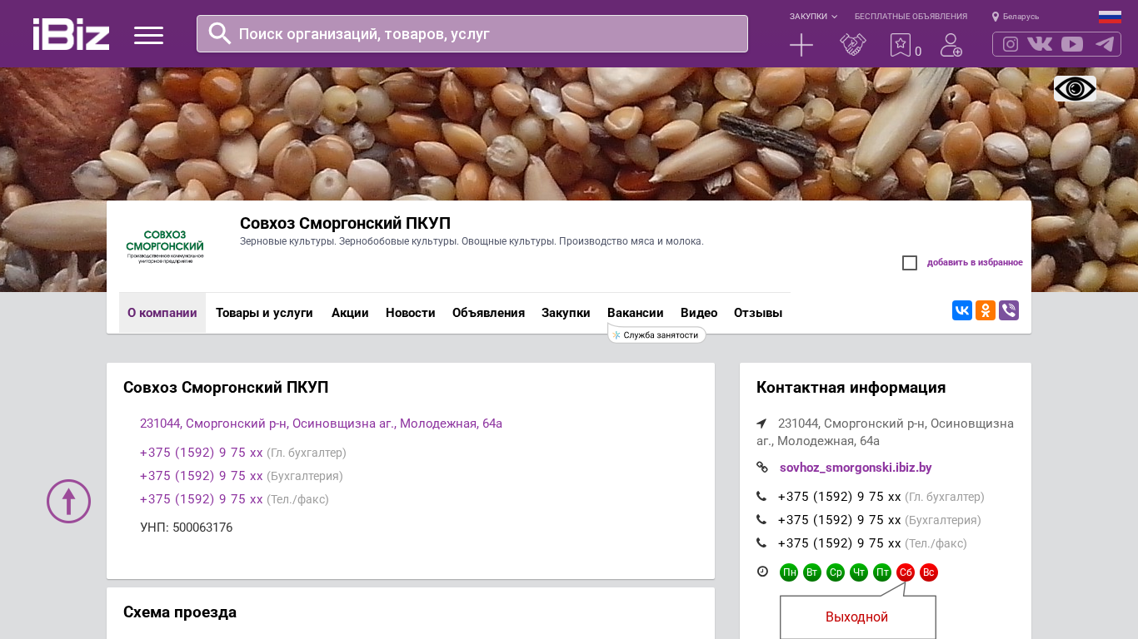Switch to the "Товары и услуги" tab
Viewport: 1138px width, 639px height.
pos(264,313)
